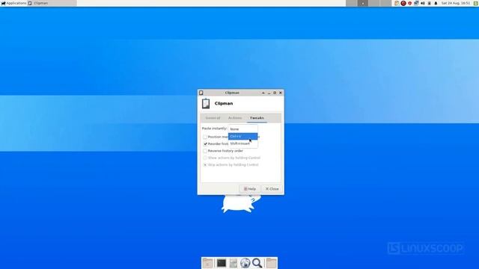Screen dimensions: 479x269
Task: Open the notifications bell icon
Action: (x=436, y=3)
